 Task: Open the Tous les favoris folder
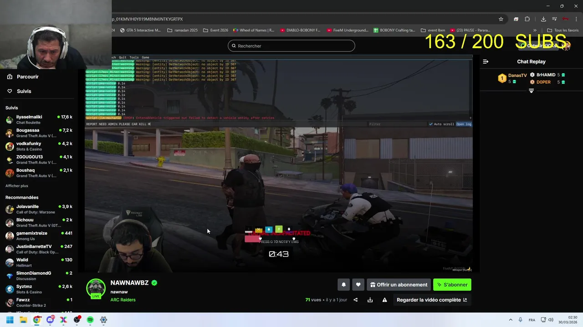[563, 30]
